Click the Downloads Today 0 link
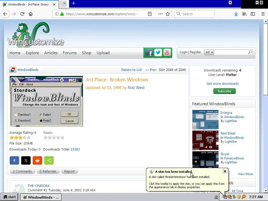268x201 pixels. coord(40,149)
